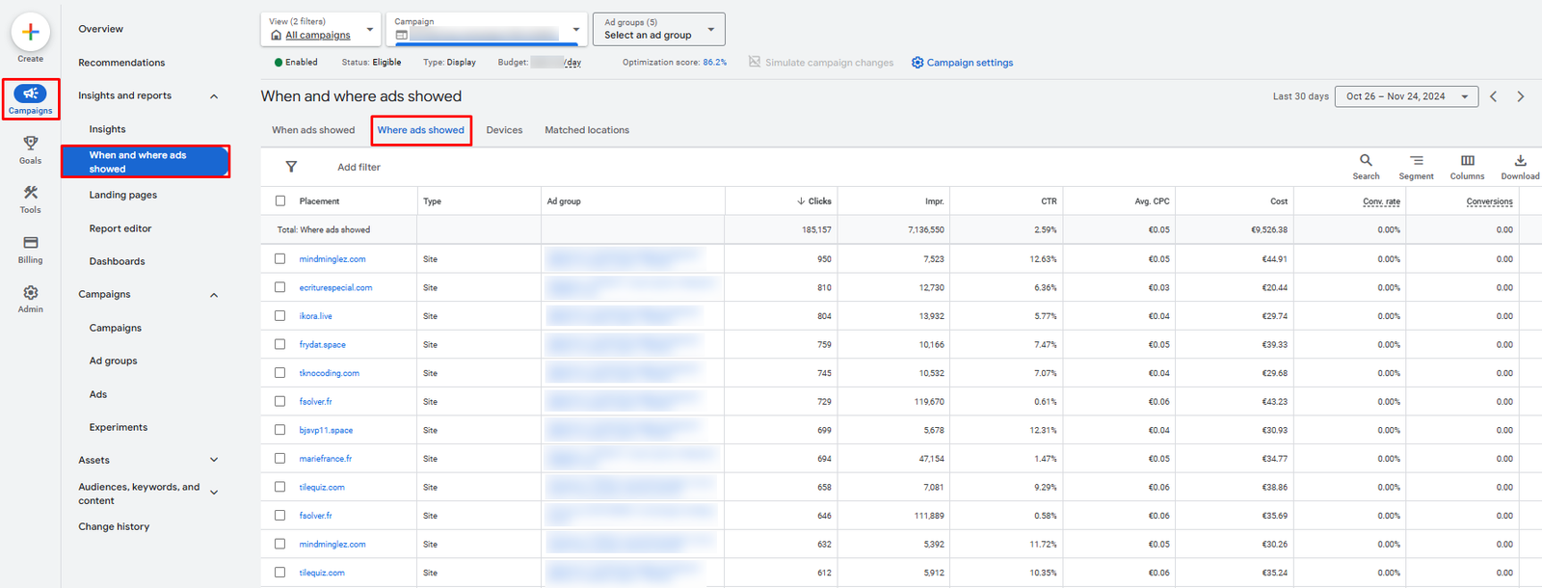Switch to the Devices tab
Image resolution: width=1542 pixels, height=588 pixels.
coord(504,130)
